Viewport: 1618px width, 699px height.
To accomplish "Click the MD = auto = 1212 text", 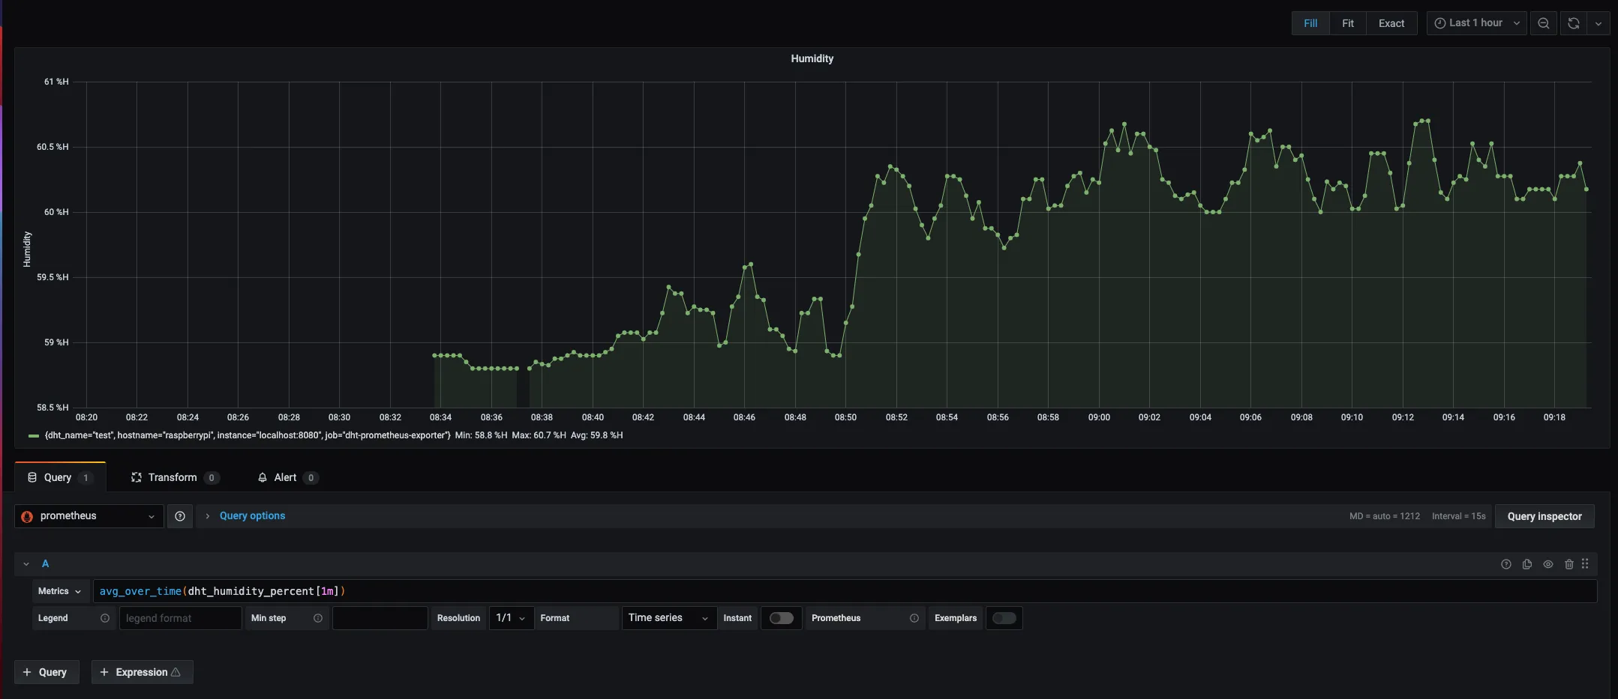I will pos(1385,516).
